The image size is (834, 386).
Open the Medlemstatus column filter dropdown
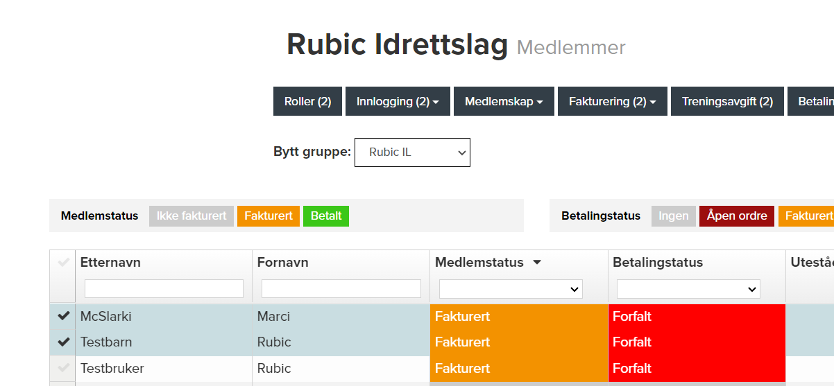point(511,289)
